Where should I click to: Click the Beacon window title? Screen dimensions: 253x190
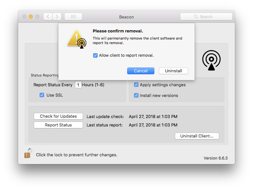pos(126,17)
